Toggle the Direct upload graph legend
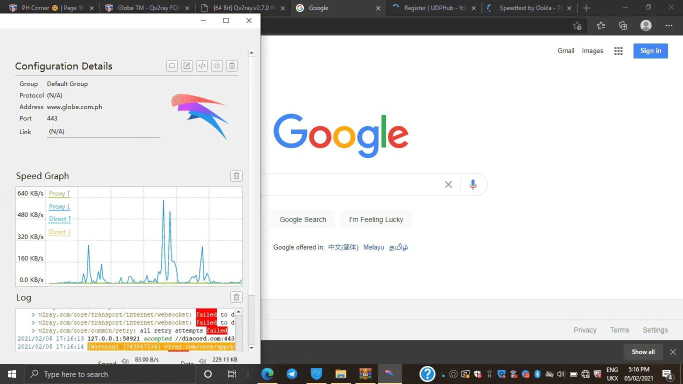Screen dimensions: 683x384 click(x=60, y=219)
